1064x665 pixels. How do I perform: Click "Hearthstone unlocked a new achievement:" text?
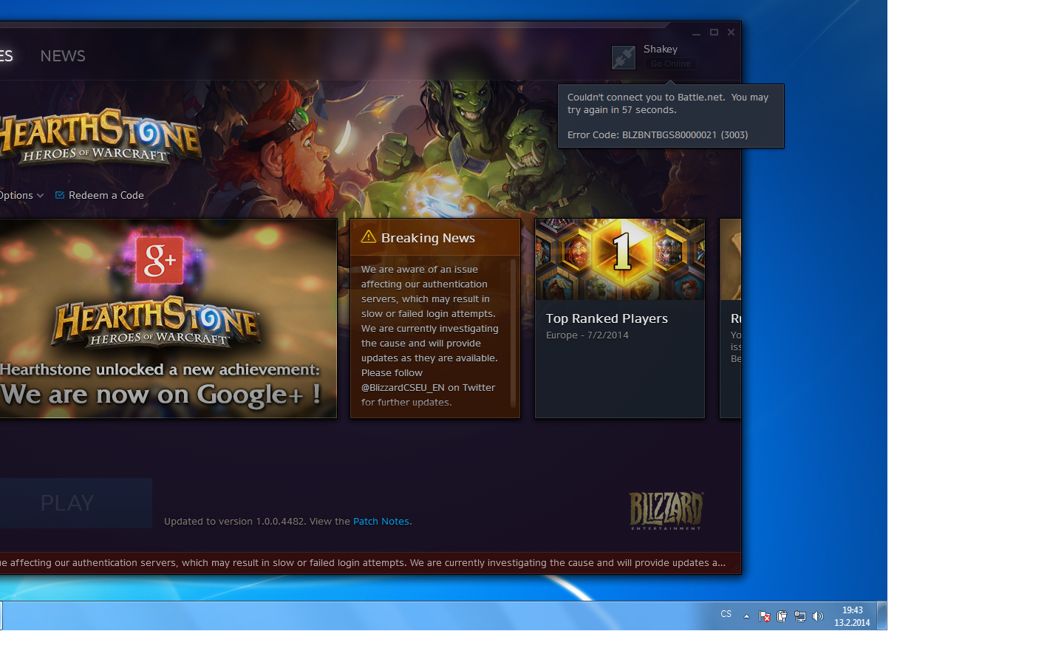point(160,369)
